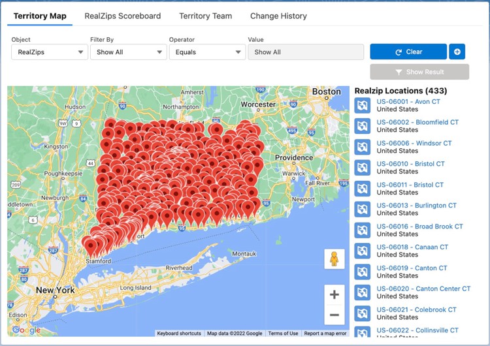The image size is (490, 346).
Task: Zoom in on the map
Action: [334, 294]
